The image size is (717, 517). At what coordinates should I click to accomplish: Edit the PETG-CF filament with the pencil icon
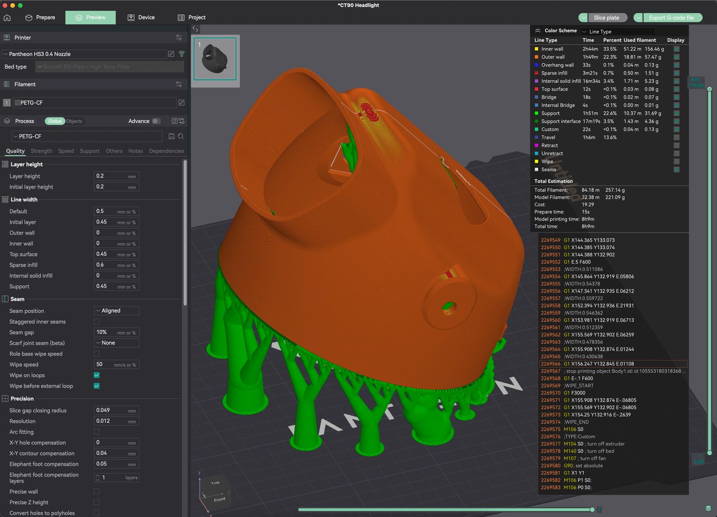click(x=181, y=102)
